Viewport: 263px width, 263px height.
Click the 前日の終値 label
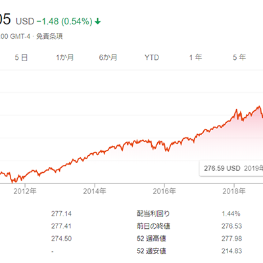click(153, 226)
